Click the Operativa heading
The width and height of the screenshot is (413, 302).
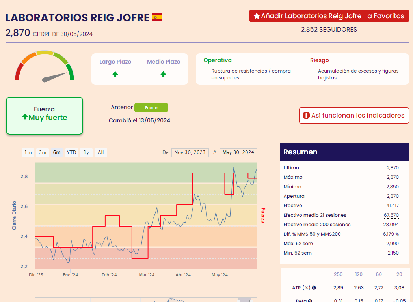(218, 60)
